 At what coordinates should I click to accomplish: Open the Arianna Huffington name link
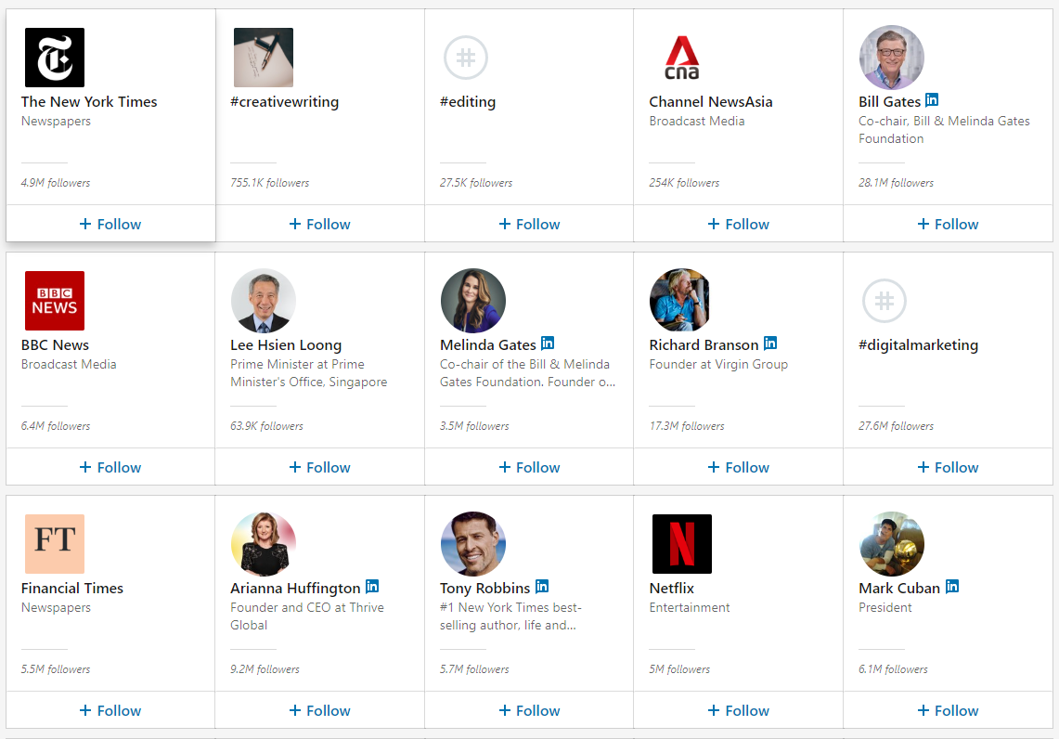pos(295,588)
